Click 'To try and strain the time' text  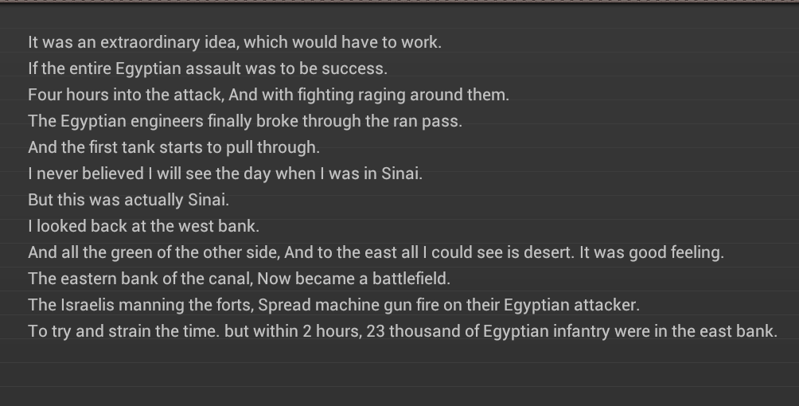pyautogui.click(x=124, y=331)
